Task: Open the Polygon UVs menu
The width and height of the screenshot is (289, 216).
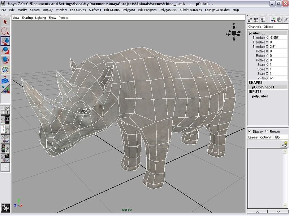Action: pos(168,10)
